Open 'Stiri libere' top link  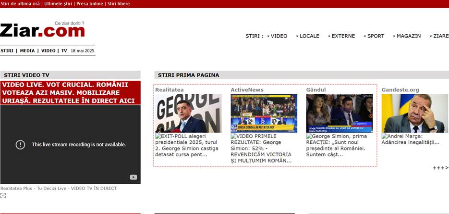119,4
